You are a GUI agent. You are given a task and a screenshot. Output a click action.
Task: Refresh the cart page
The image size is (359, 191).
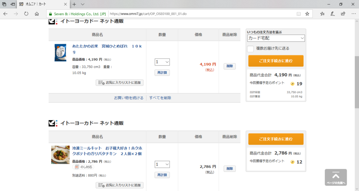(26, 14)
